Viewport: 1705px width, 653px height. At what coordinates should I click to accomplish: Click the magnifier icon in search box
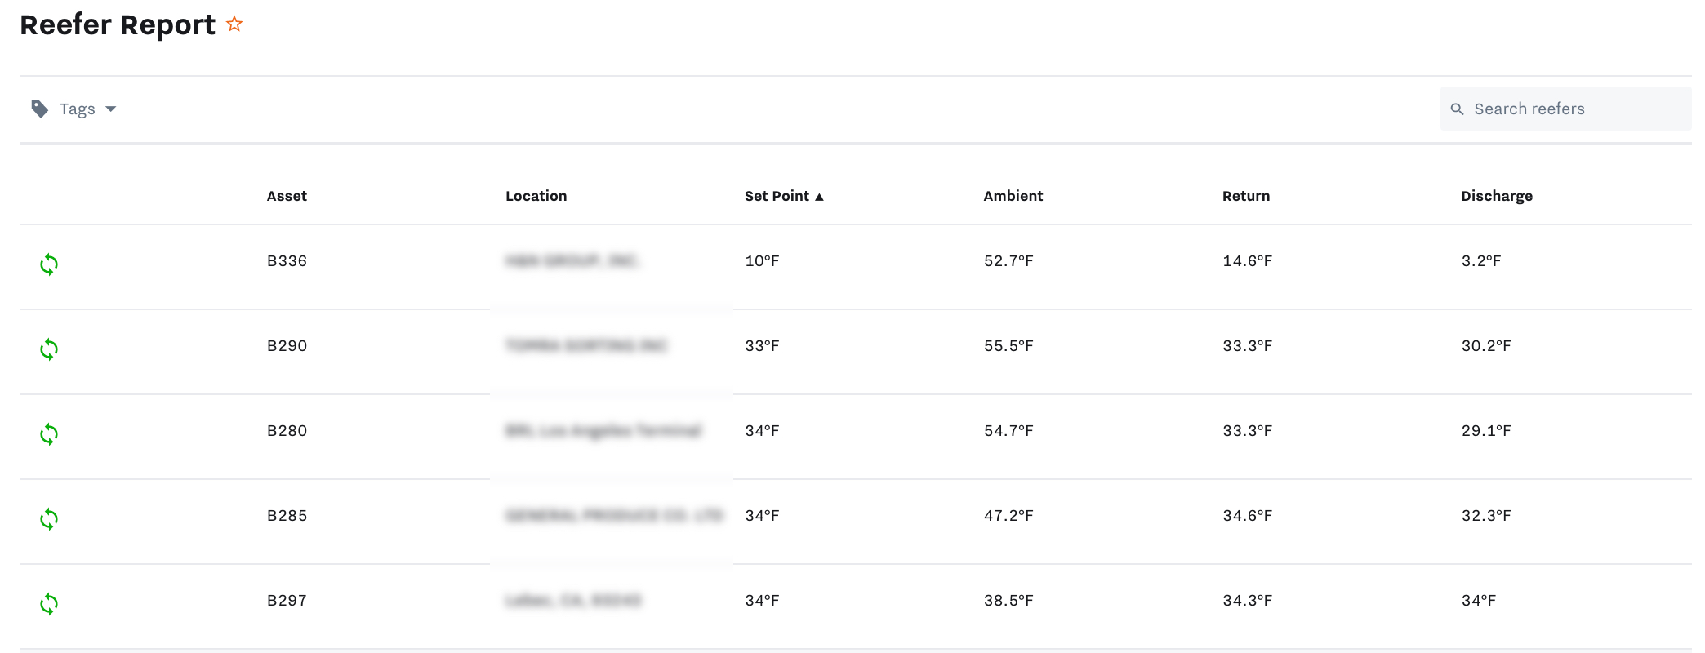[x=1457, y=109]
